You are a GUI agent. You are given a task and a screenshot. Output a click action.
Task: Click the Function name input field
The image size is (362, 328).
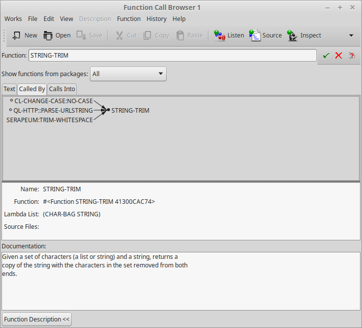pos(172,56)
